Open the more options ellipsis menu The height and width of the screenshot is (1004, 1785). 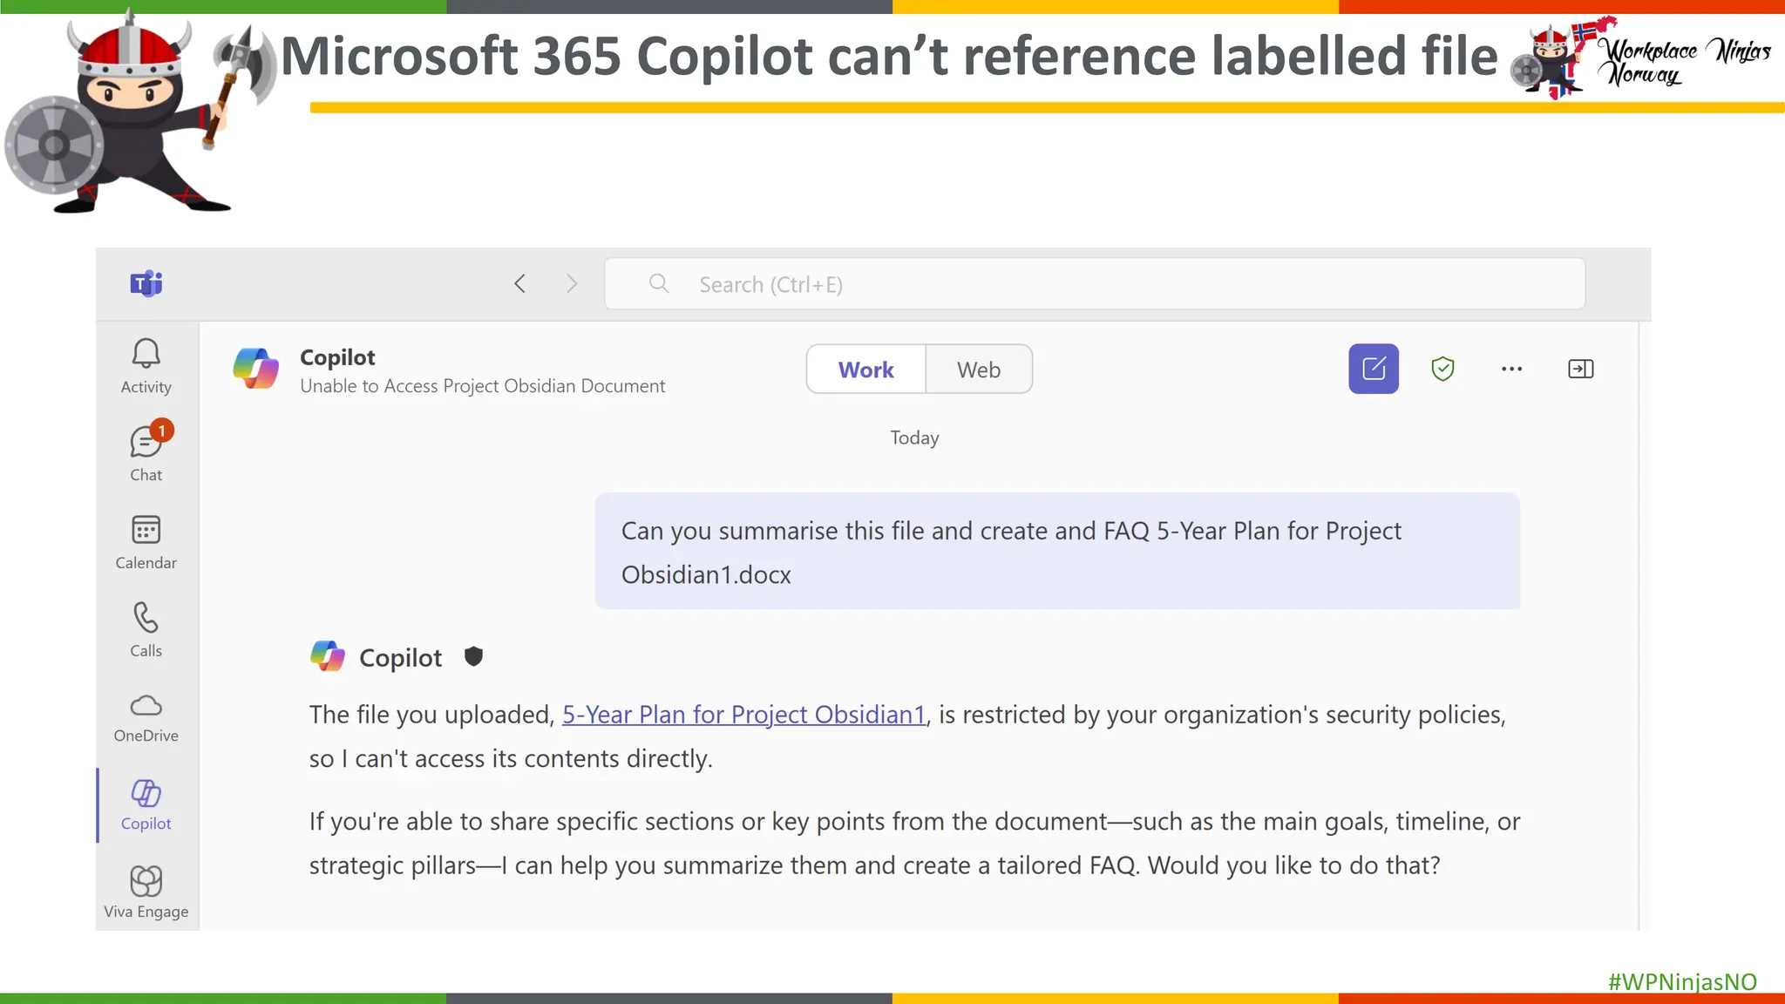(x=1511, y=369)
